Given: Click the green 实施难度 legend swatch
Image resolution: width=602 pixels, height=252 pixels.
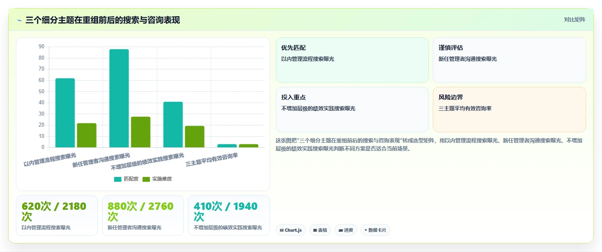Looking at the screenshot, I should point(146,179).
